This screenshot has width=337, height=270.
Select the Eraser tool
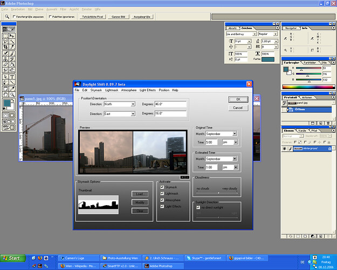point(5,65)
